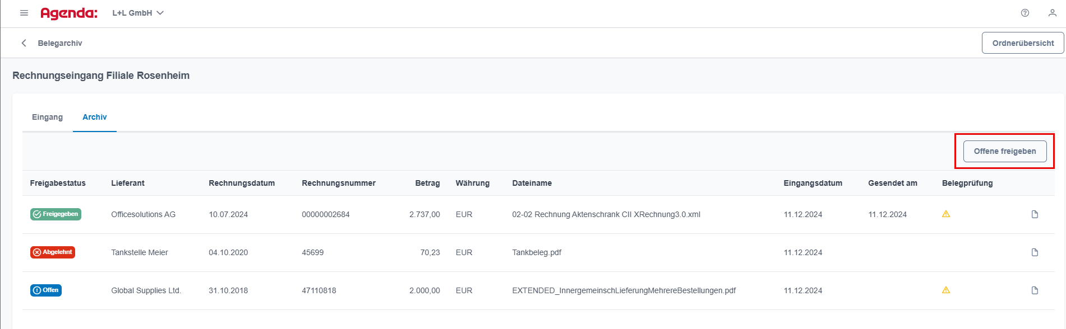
Task: Open document icon for Officesolutions AG row
Action: tap(1035, 214)
